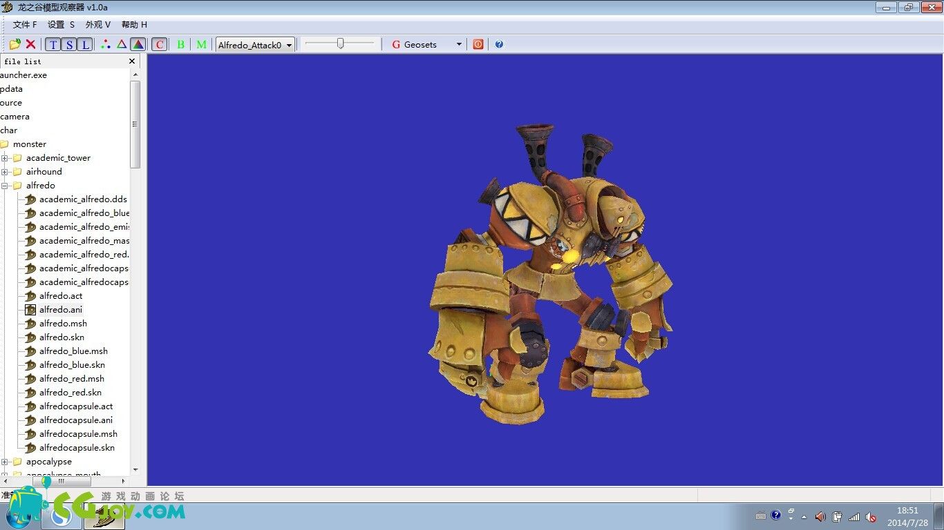Open the taskbar clock showing 18:51
The width and height of the screenshot is (944, 530).
coord(907,516)
